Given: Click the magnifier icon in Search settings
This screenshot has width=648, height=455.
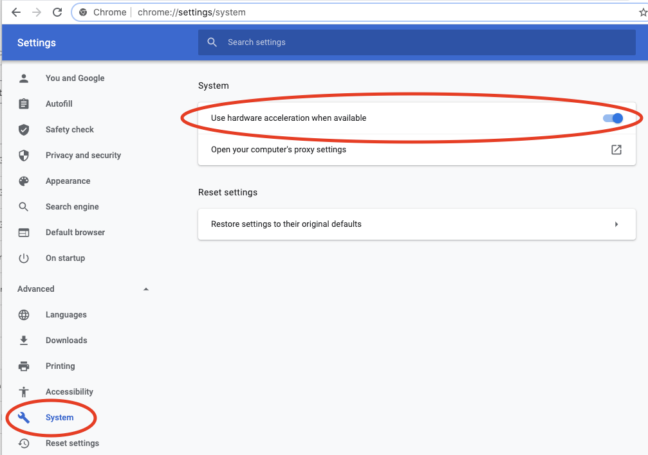Looking at the screenshot, I should pos(212,42).
